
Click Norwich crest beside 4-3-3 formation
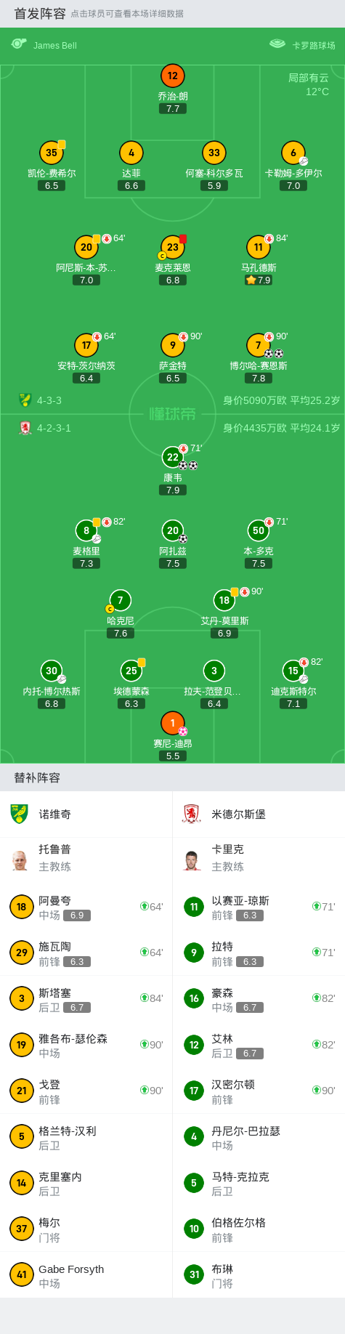(25, 400)
